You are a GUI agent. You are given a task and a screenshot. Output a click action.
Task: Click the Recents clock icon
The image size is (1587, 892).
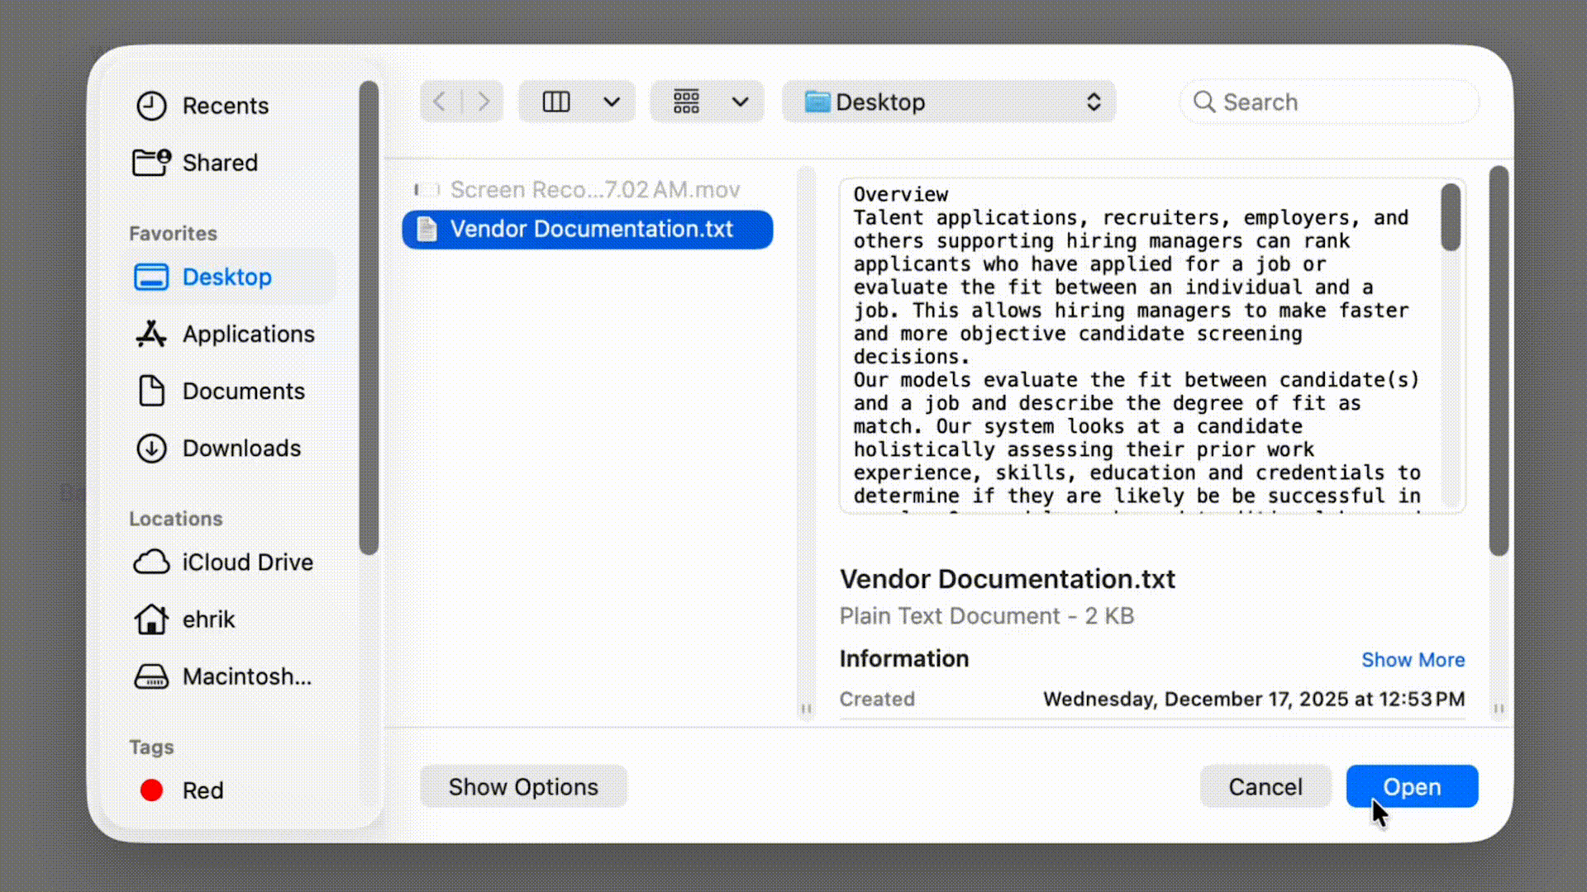tap(151, 106)
